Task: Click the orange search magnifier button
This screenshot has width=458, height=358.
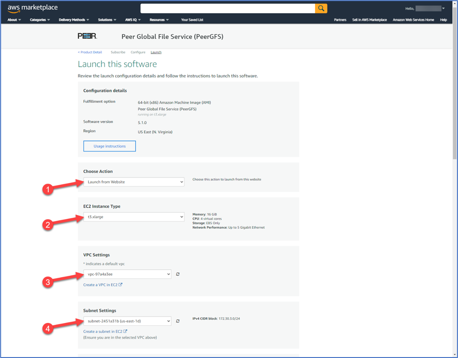Action: click(321, 8)
